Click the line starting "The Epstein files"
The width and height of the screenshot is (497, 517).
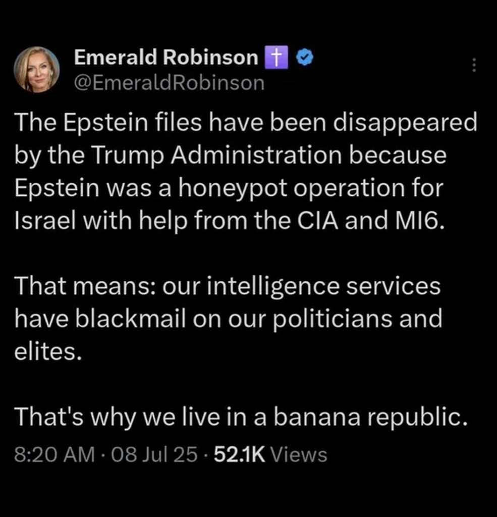245,123
